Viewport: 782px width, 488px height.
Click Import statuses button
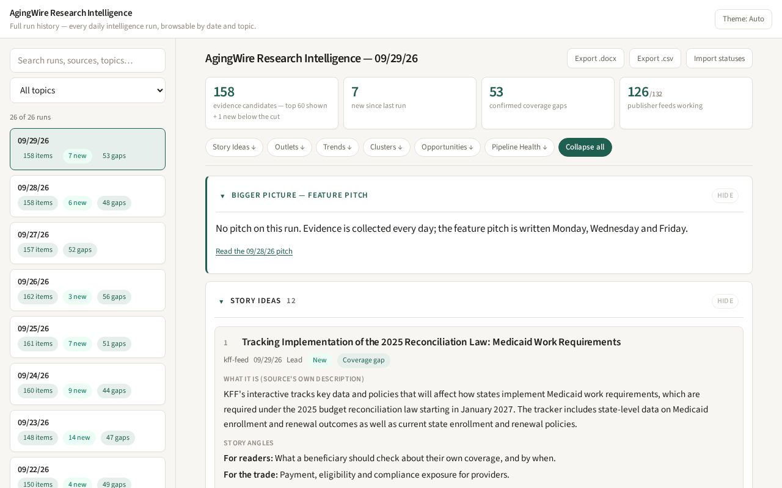click(x=719, y=59)
